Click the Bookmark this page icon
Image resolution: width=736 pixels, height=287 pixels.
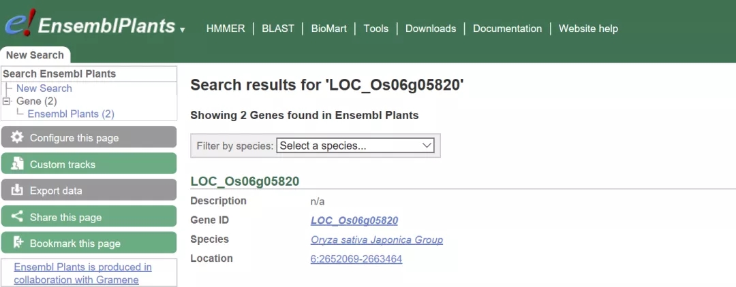click(x=18, y=243)
